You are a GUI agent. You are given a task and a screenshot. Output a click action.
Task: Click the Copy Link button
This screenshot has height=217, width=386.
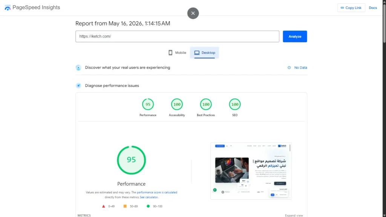pos(351,8)
